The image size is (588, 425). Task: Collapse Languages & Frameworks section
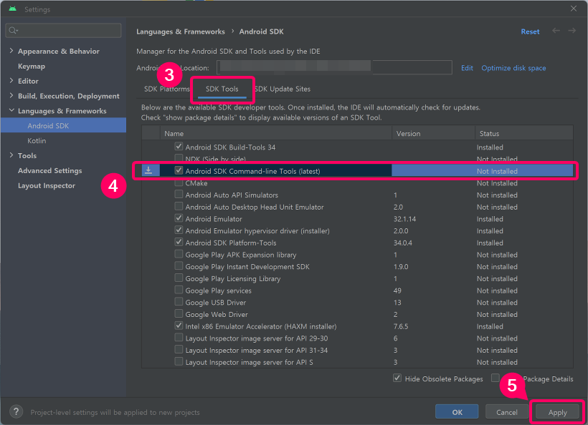[x=11, y=111]
